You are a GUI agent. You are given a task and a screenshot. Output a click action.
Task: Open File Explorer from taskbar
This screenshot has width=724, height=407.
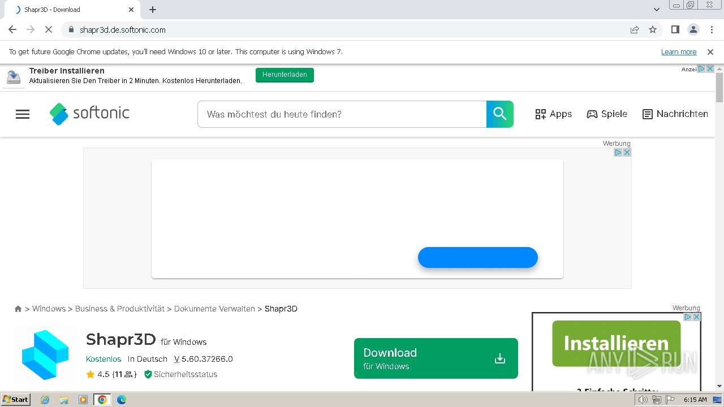click(x=64, y=400)
